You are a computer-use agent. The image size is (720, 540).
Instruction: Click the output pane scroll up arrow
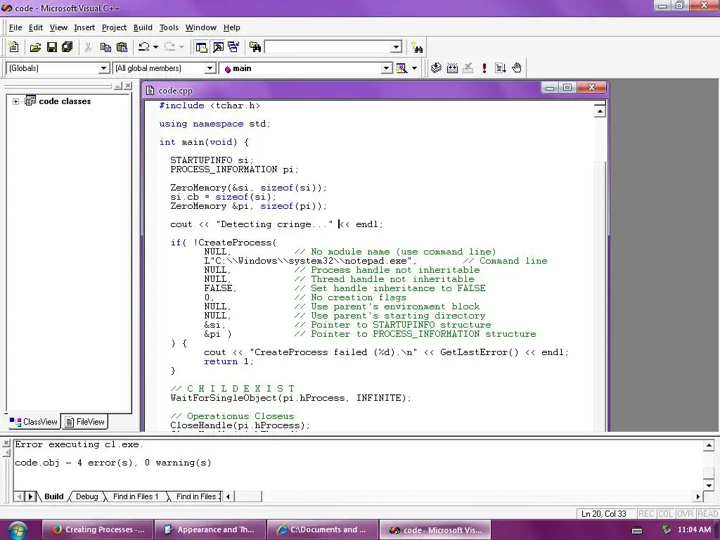point(709,445)
